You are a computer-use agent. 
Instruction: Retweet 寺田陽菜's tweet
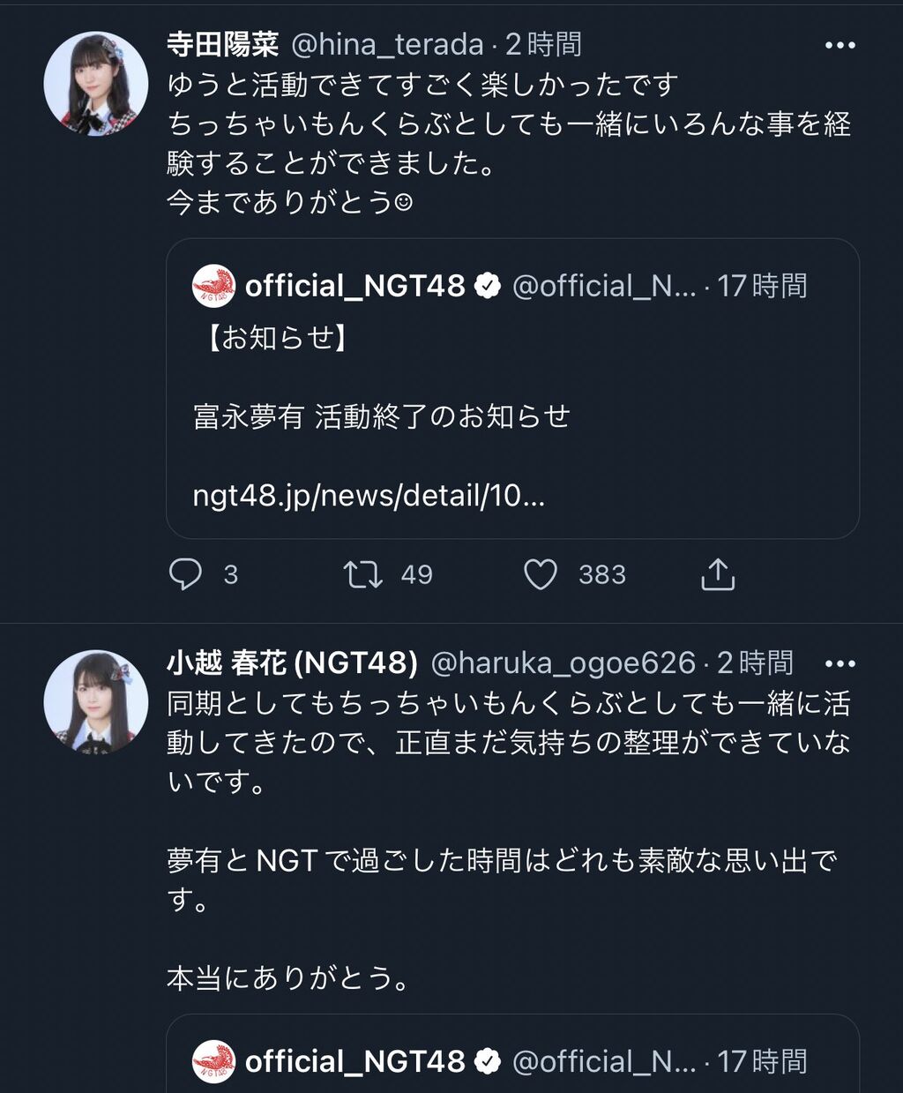coord(362,574)
